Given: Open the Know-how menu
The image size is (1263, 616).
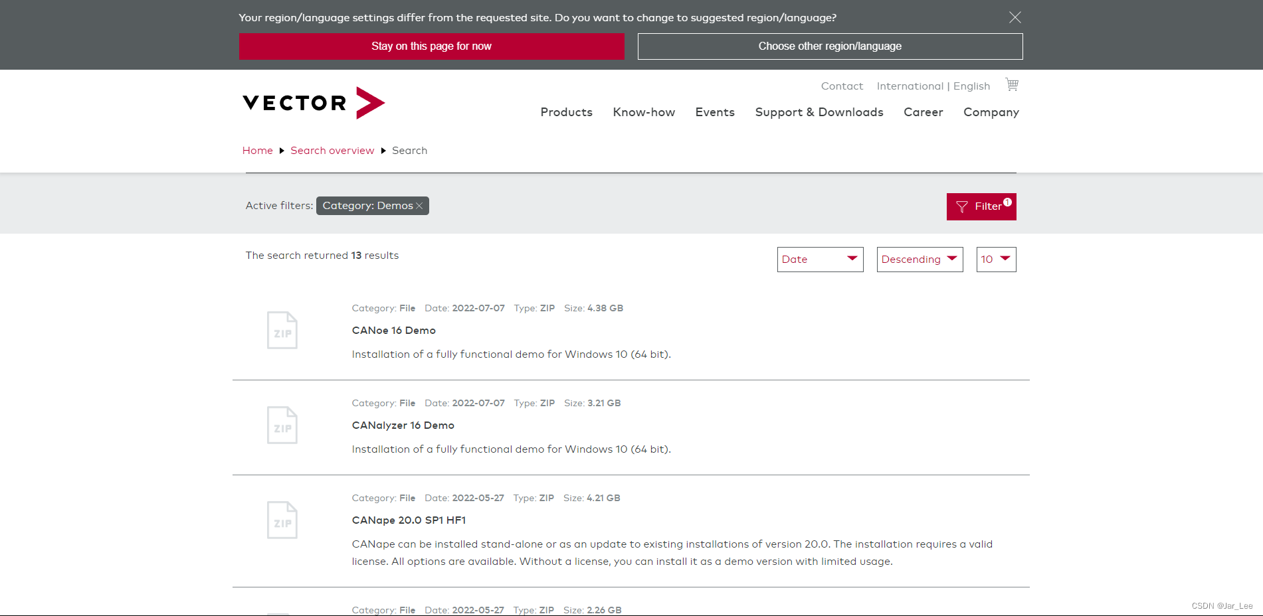Looking at the screenshot, I should (644, 112).
